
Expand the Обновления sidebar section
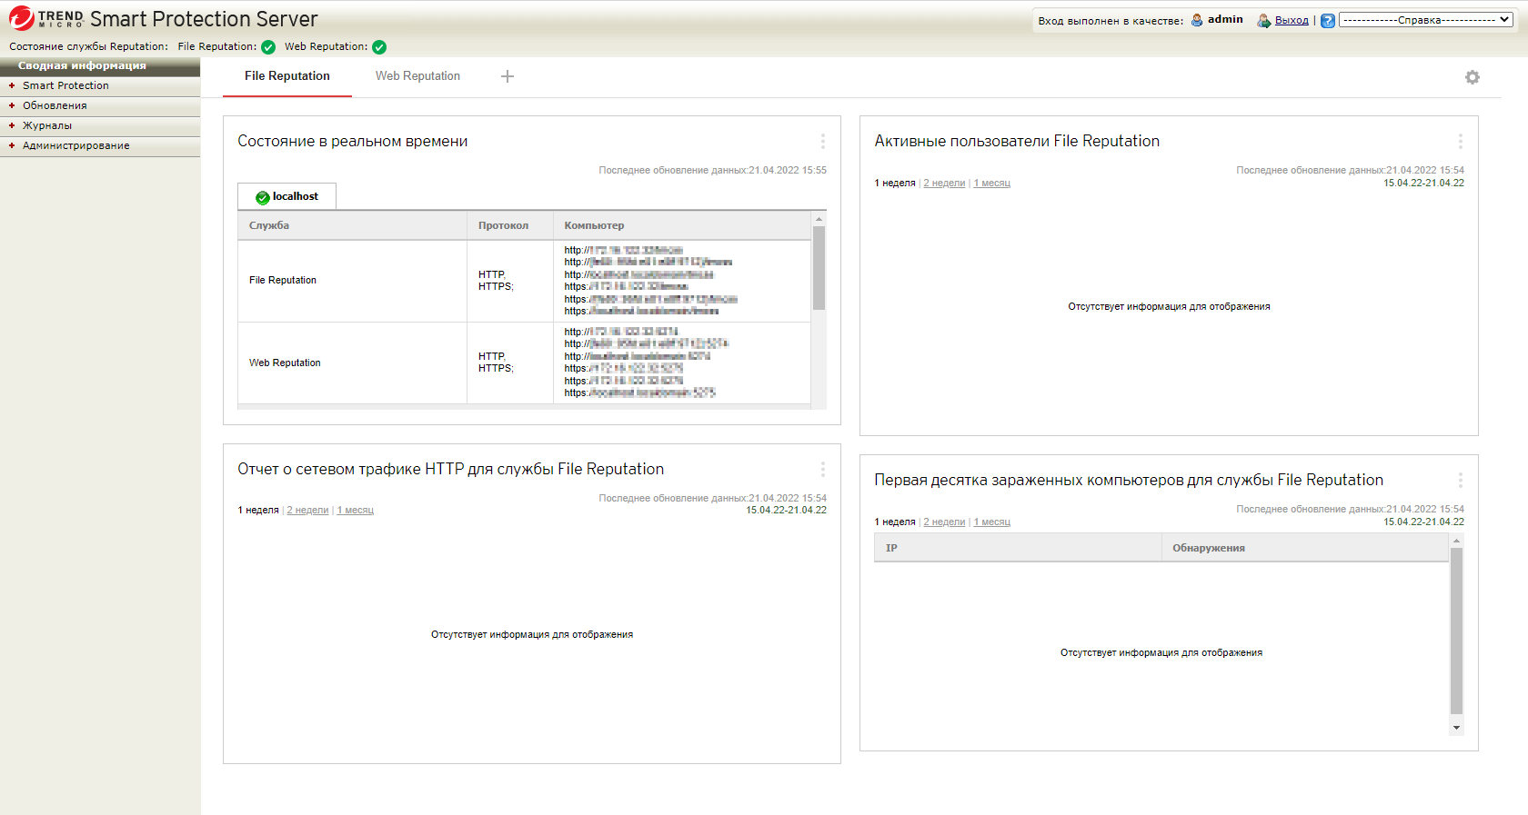click(x=55, y=105)
